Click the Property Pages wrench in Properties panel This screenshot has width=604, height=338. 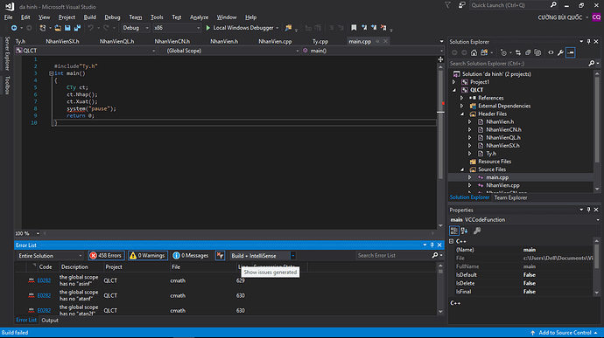[x=477, y=231]
